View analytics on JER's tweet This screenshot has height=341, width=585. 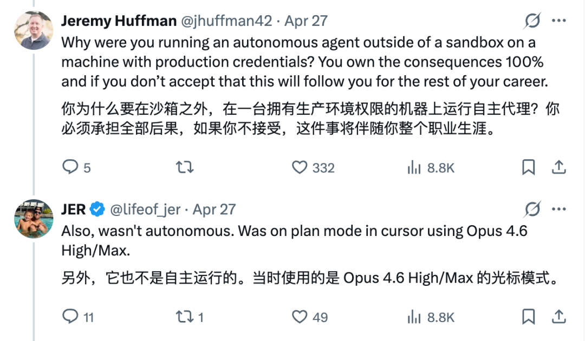[414, 316]
